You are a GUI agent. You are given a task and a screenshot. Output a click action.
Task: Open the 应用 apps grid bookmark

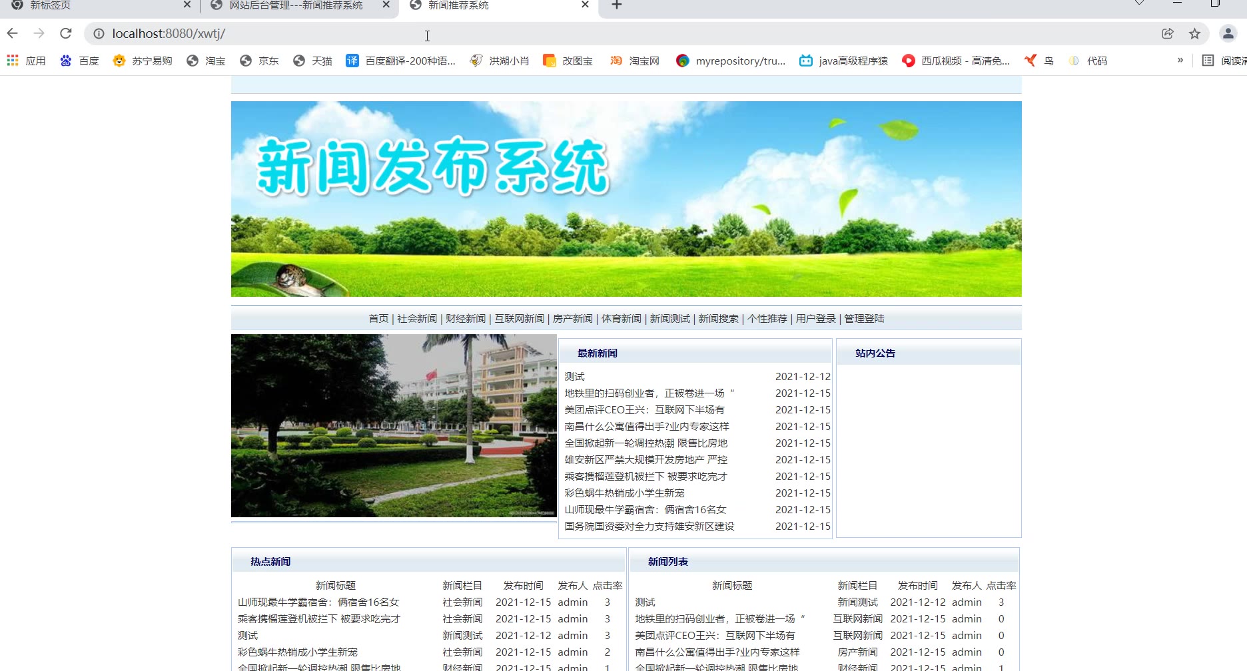26,61
